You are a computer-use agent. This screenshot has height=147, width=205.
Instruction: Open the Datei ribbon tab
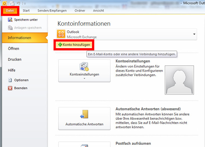(10, 10)
